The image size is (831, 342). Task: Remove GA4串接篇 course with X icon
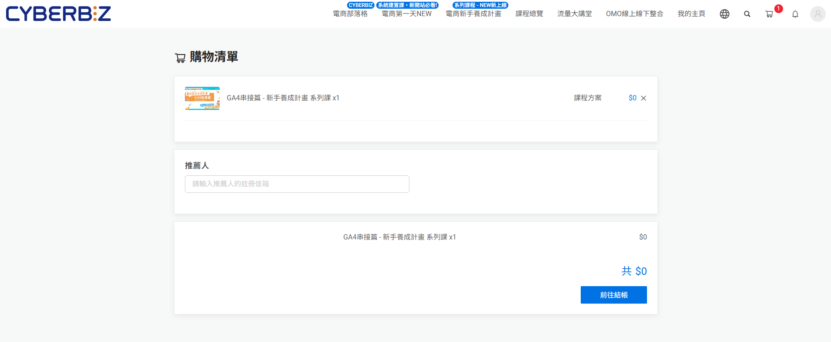(x=644, y=98)
